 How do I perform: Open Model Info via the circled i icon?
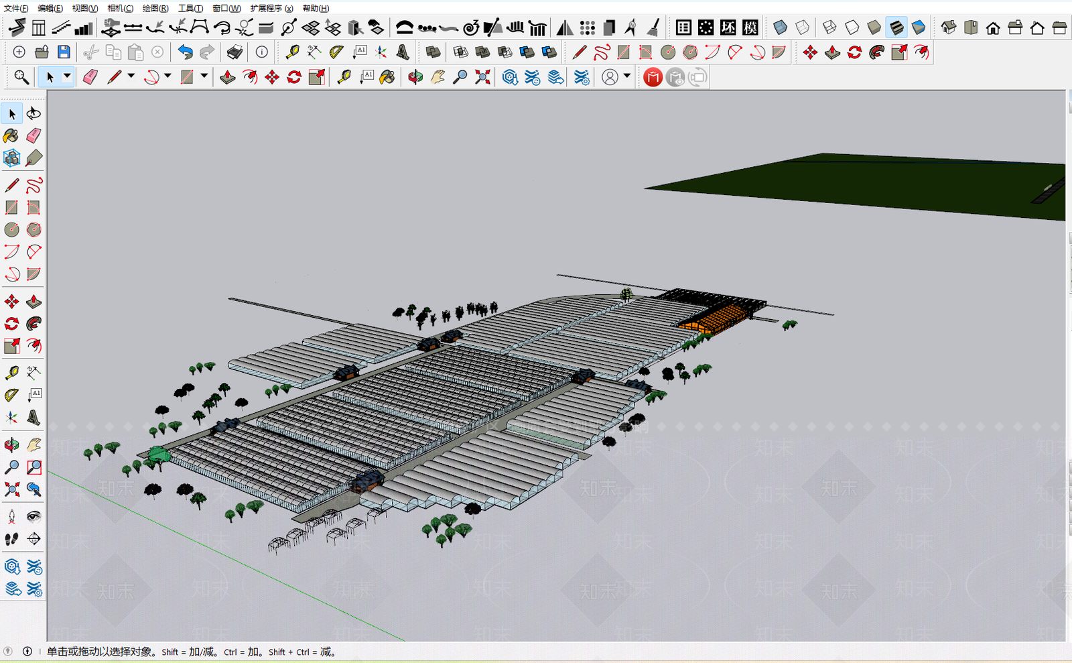tap(262, 52)
